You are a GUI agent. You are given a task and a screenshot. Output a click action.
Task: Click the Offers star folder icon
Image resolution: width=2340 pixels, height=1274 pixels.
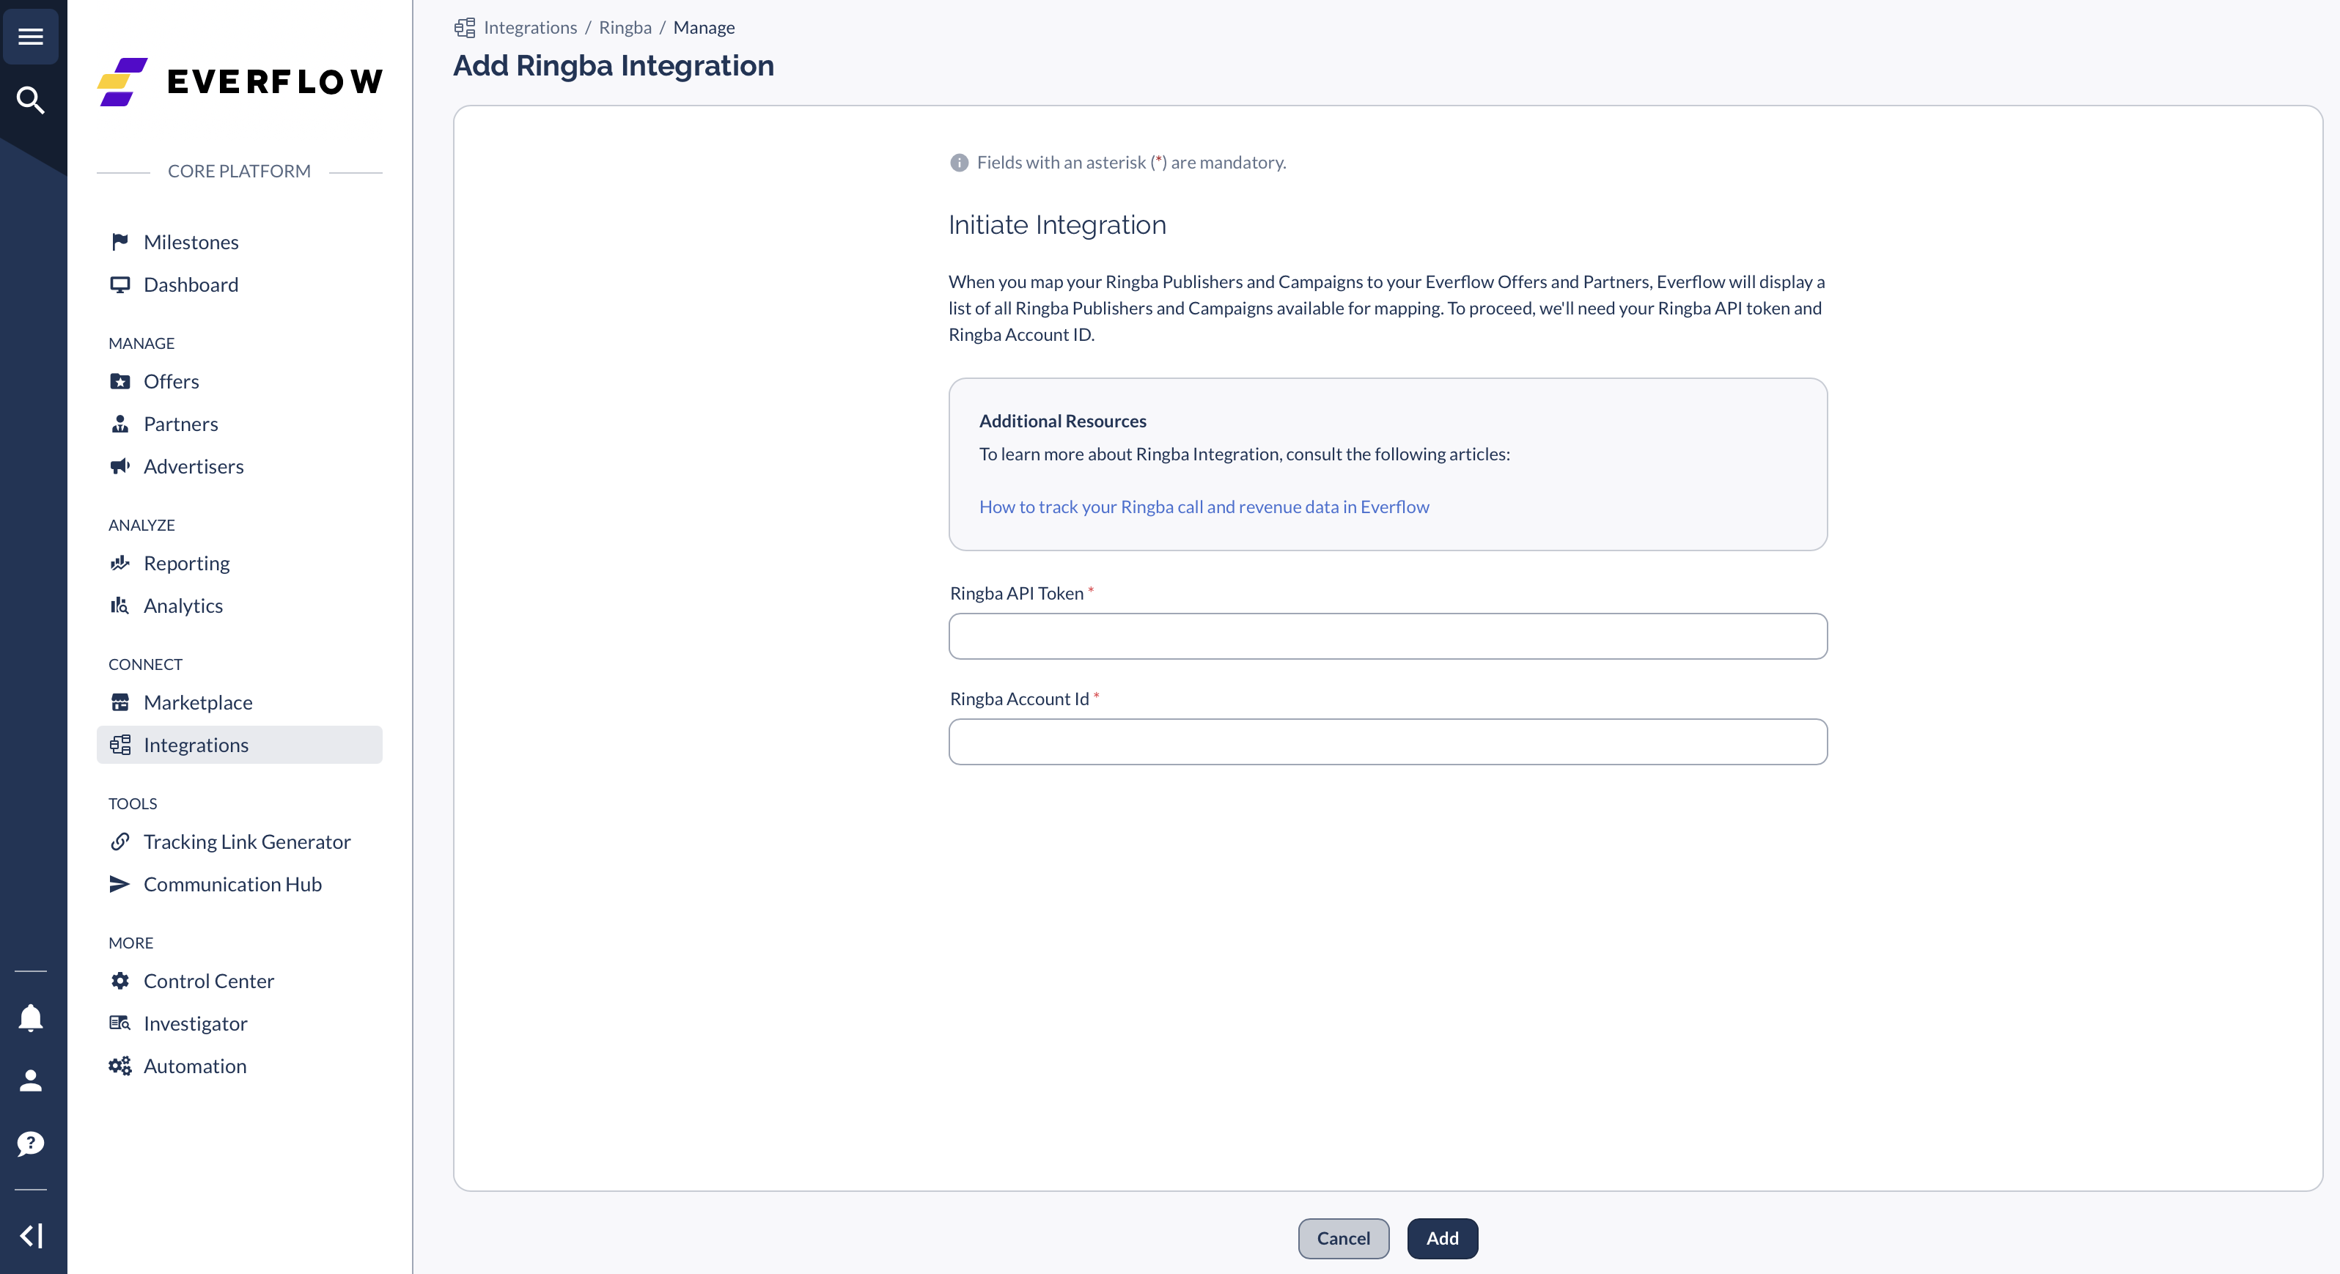tap(120, 381)
